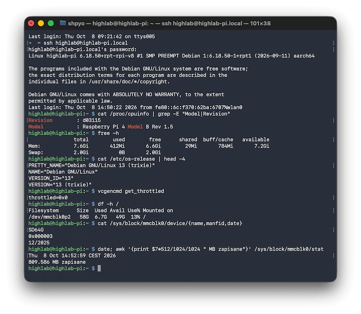The width and height of the screenshot is (361, 314).
Task: Click '/usr/share/doc/*/copyright' path text
Action: 128,82
